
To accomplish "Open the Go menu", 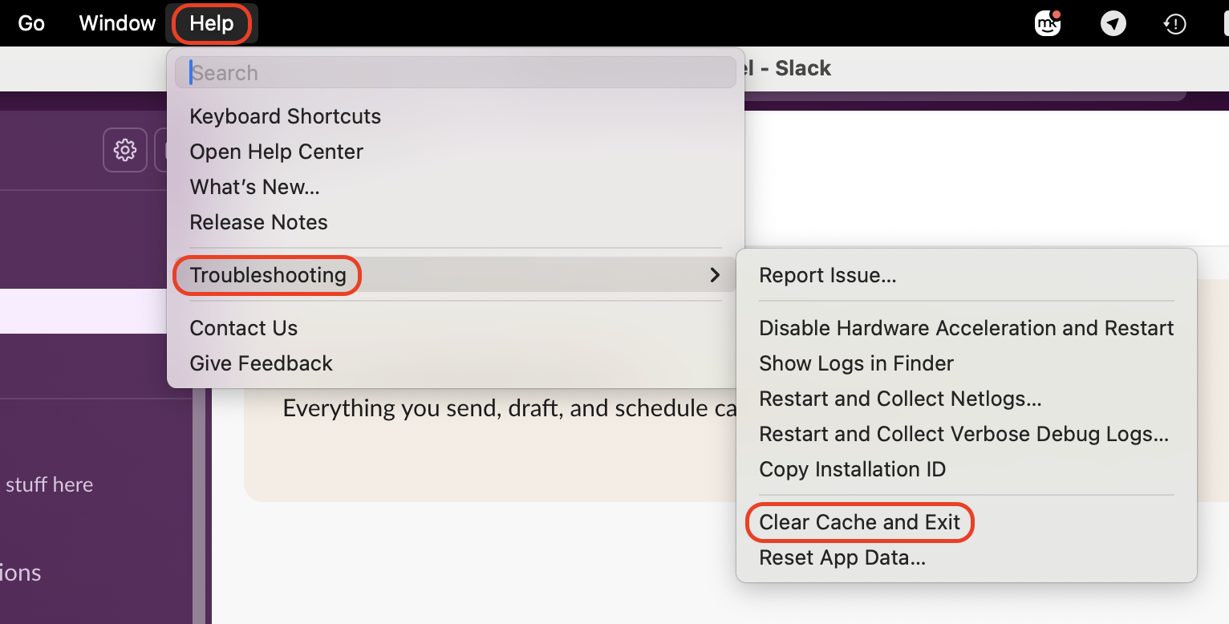I will pyautogui.click(x=30, y=23).
